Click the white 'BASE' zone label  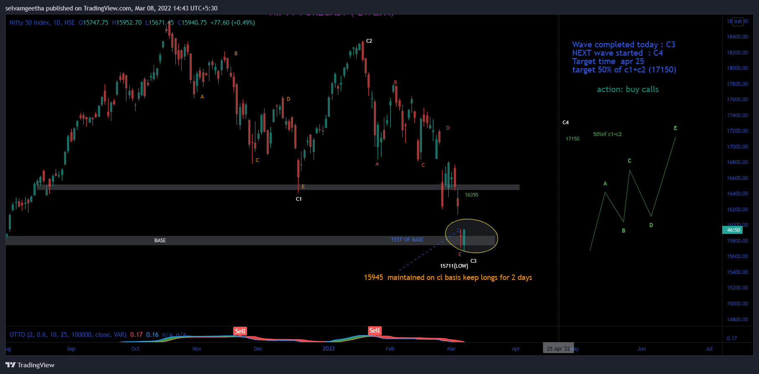(160, 241)
